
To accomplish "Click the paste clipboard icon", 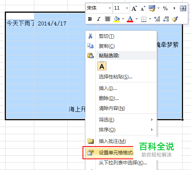I will point(91,55).
